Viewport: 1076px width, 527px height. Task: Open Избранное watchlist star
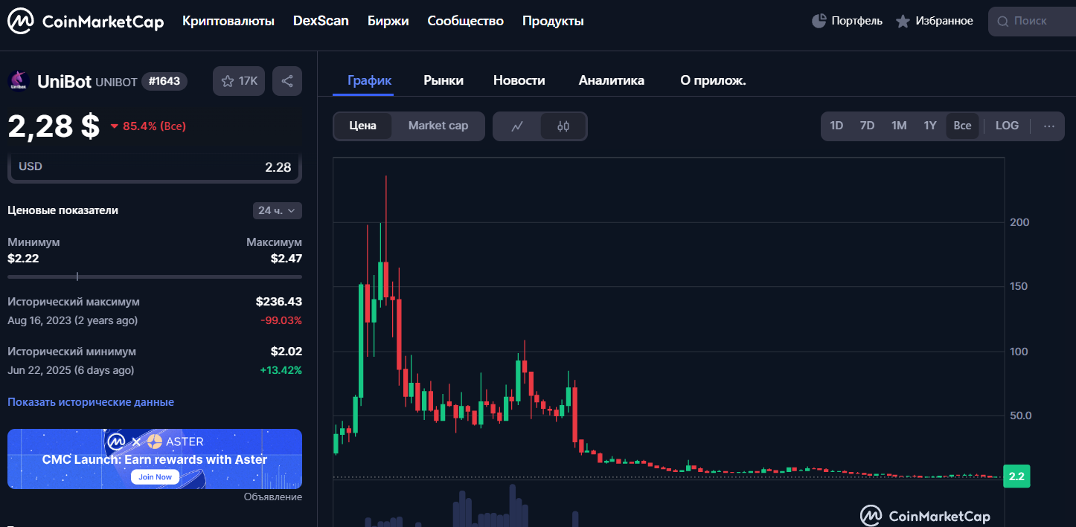(903, 21)
